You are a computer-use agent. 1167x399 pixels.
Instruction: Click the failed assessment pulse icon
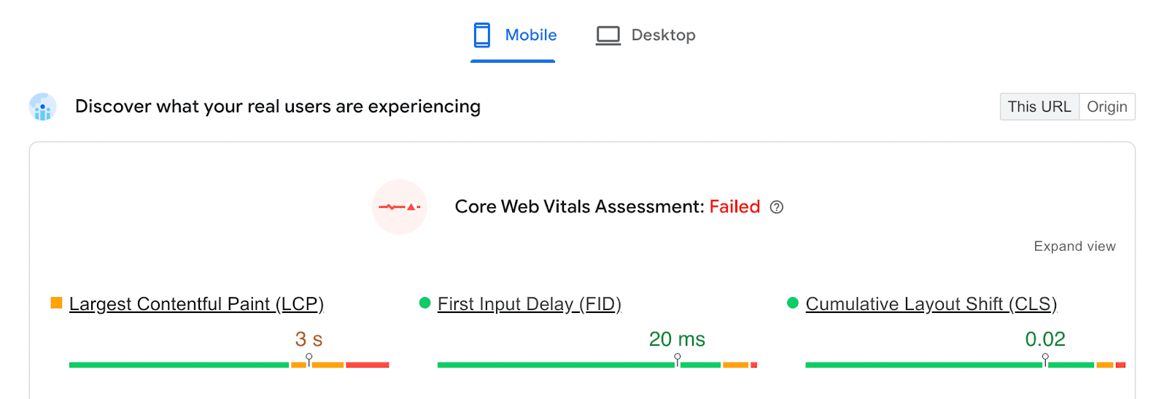tap(400, 207)
